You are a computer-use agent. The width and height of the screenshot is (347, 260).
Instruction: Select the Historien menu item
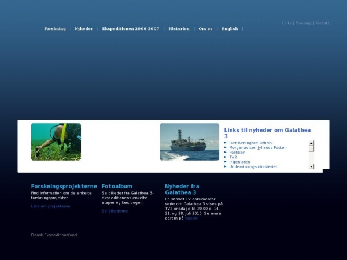coord(179,29)
